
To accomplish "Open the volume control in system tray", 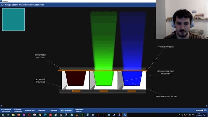I will 187,115.
